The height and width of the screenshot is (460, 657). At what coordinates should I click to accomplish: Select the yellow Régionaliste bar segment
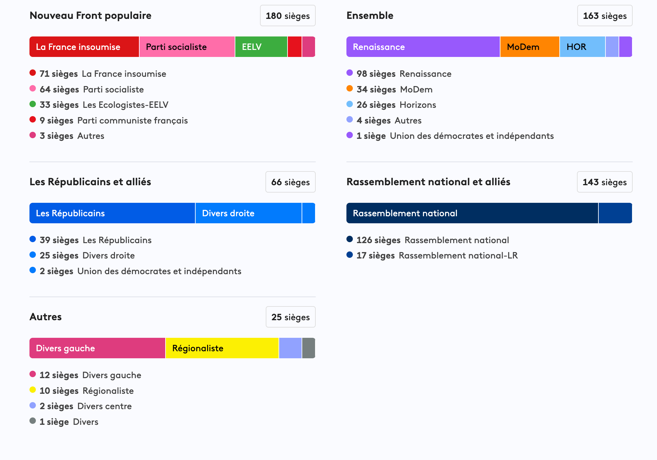coord(222,348)
